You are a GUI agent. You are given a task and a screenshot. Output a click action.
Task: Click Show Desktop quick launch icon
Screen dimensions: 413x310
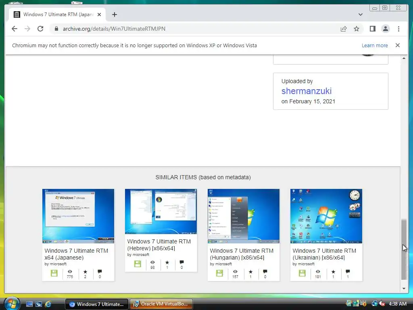[29, 304]
